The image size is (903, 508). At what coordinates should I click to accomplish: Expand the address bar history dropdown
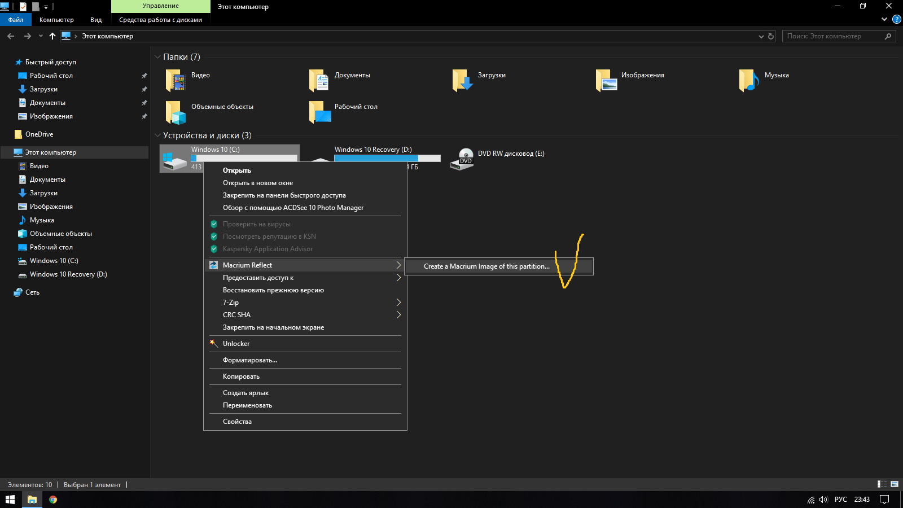[761, 36]
